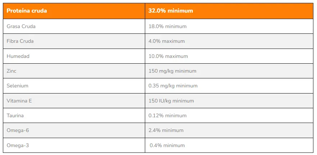Click the 150 mg/kg minimum value
This screenshot has height=155, width=317.
pyautogui.click(x=173, y=71)
